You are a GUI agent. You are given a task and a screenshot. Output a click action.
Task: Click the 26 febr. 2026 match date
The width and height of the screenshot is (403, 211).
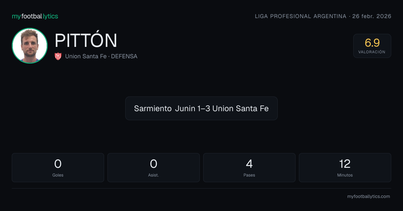372,16
